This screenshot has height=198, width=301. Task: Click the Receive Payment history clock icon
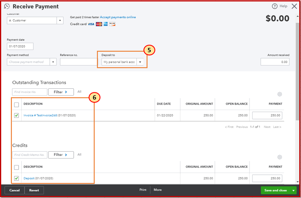[7, 6]
